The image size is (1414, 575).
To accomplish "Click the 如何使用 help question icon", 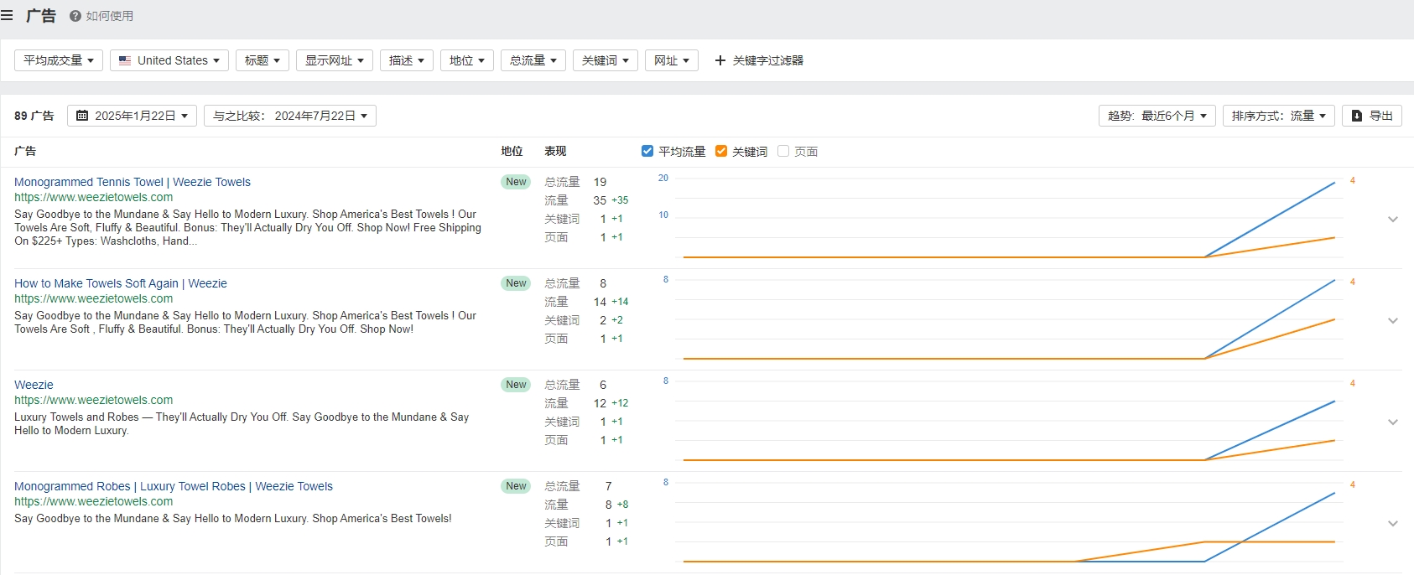I will click(75, 16).
